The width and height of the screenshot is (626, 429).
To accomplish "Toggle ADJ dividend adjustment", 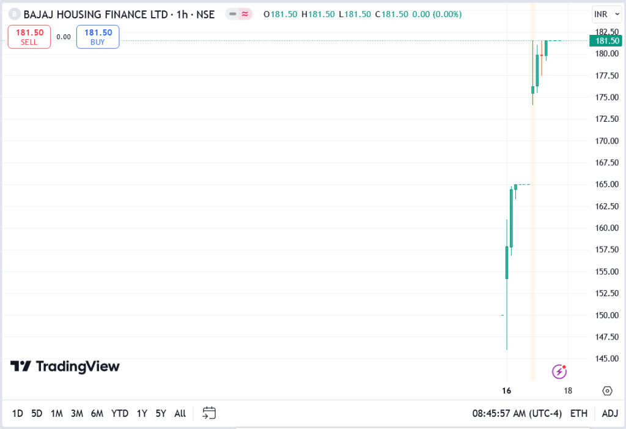I will point(609,414).
